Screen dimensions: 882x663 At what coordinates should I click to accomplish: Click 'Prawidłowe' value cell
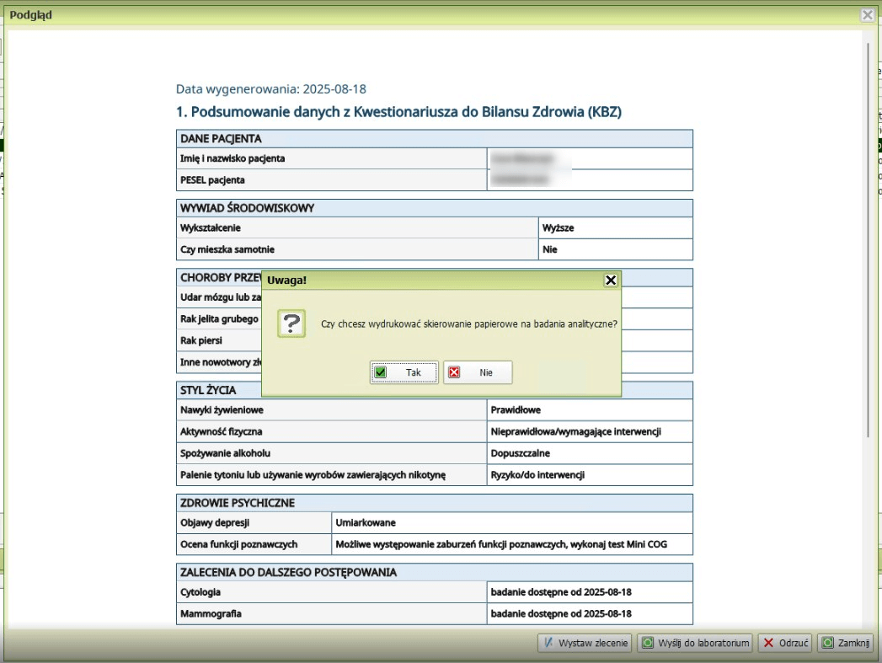click(590, 410)
